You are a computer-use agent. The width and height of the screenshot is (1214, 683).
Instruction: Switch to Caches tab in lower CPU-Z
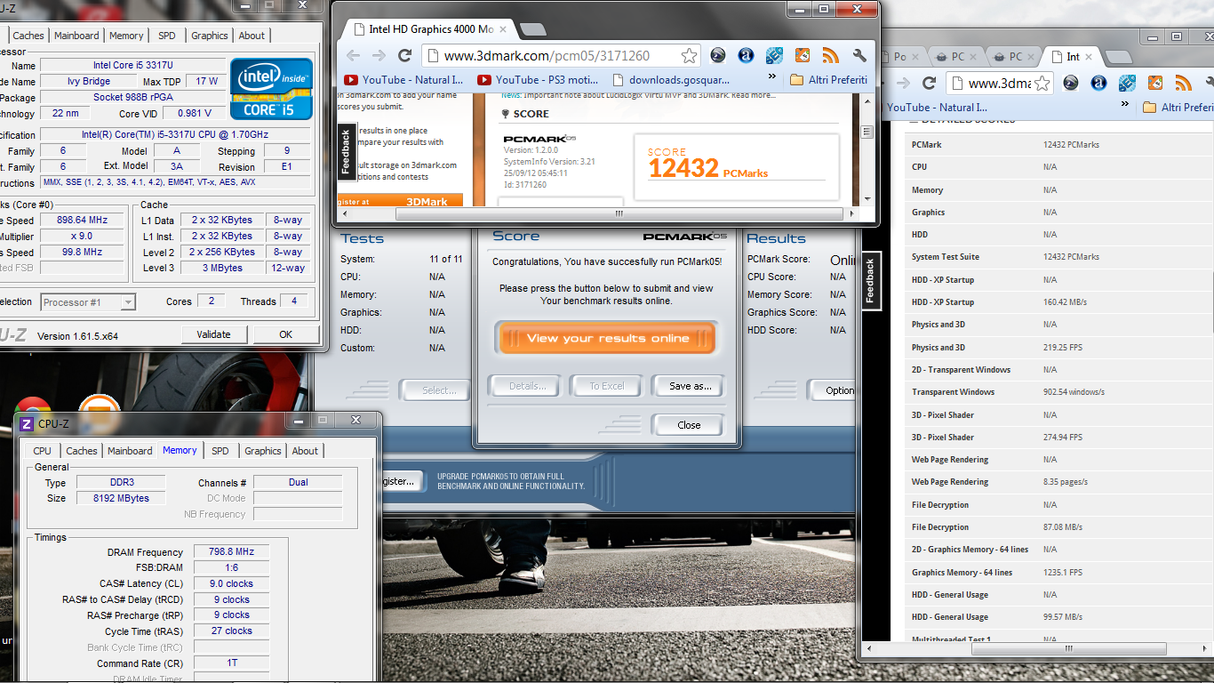(81, 451)
